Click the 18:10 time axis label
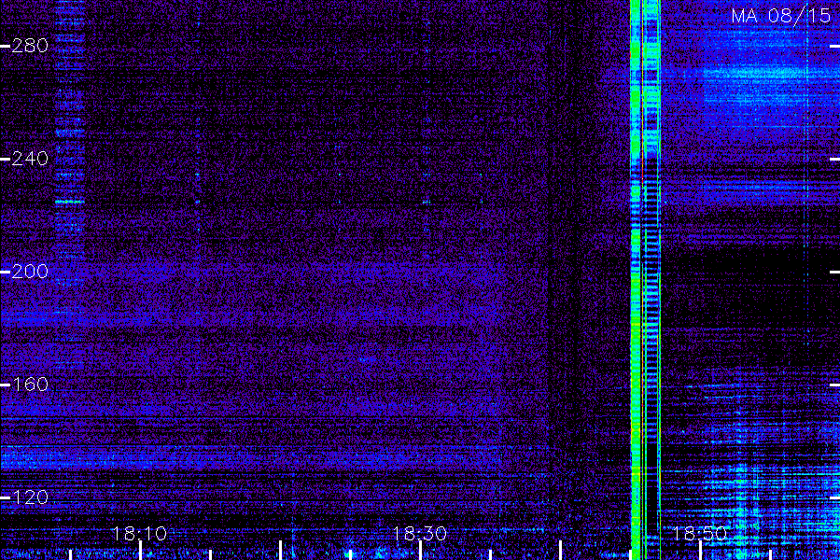840x560 pixels. pos(140,534)
